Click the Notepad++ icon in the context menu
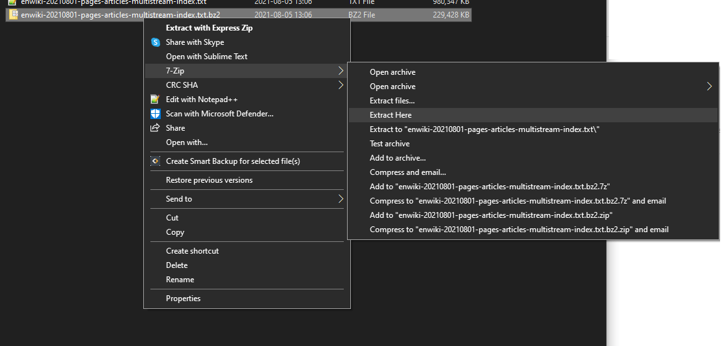The image size is (724, 346). 156,100
